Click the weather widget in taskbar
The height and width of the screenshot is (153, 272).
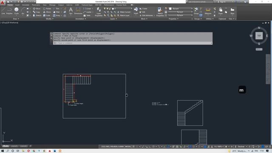pyautogui.click(x=237, y=151)
